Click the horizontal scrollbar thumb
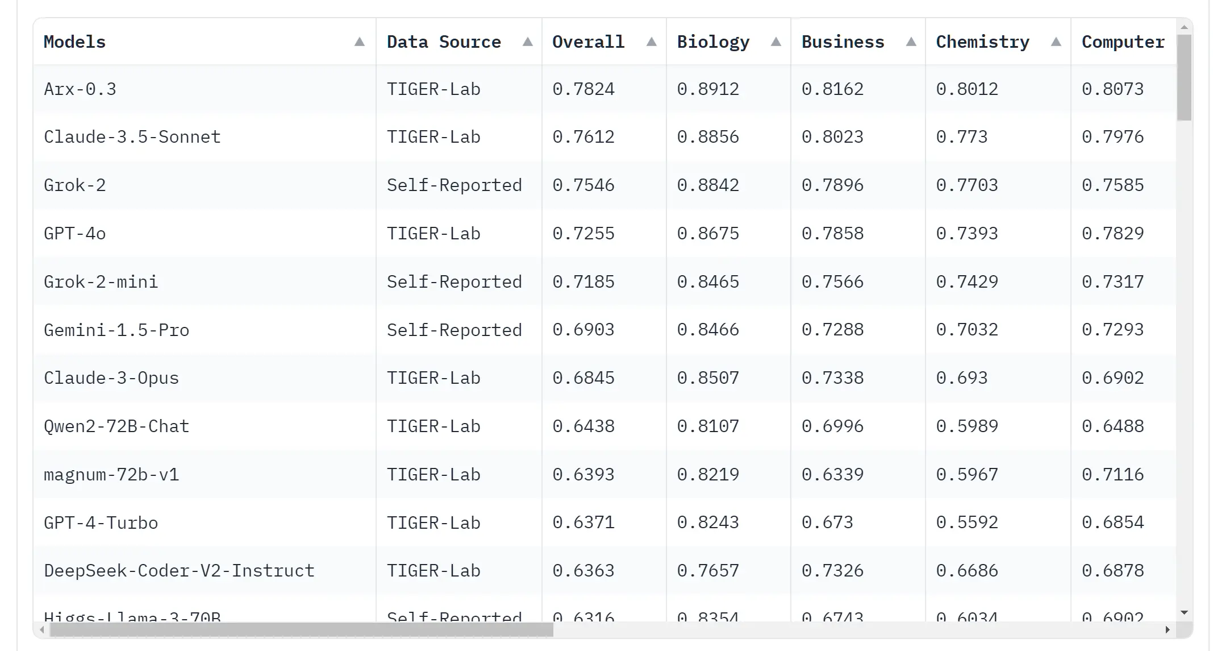Viewport: 1213px width, 651px height. point(302,630)
